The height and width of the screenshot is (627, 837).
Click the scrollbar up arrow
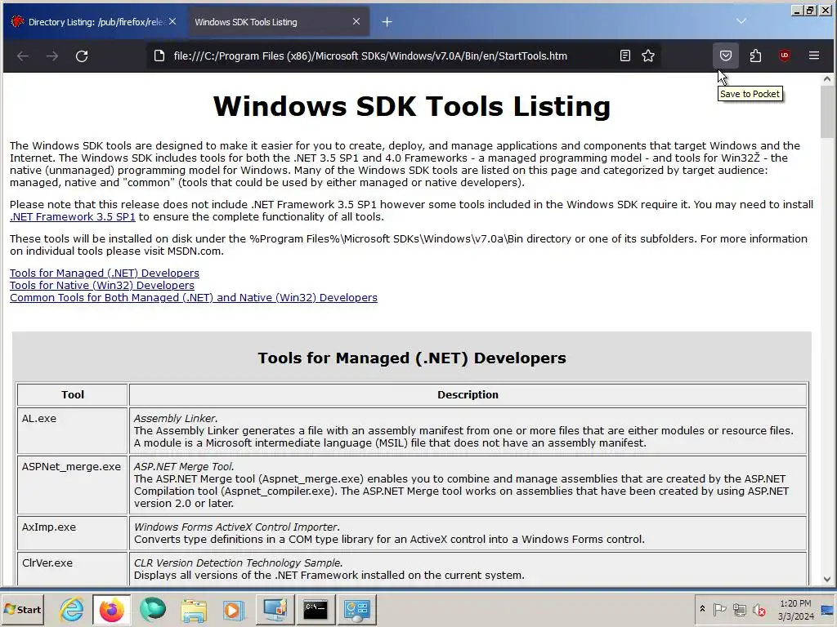(x=827, y=79)
